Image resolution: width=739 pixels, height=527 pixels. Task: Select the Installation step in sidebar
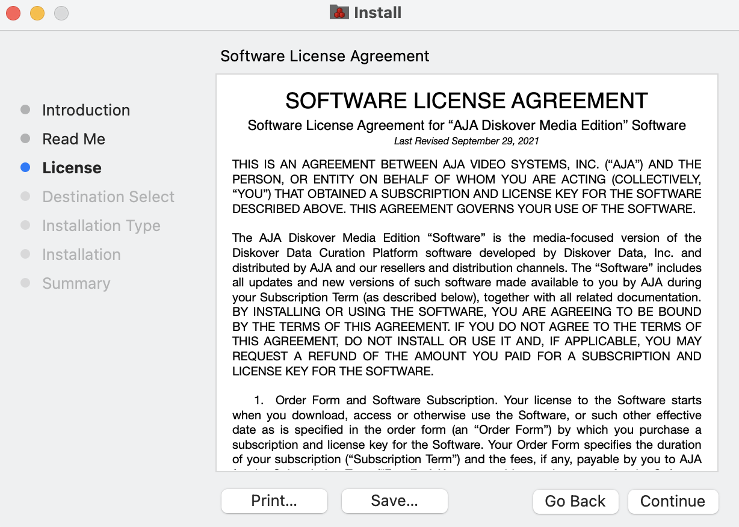(81, 254)
